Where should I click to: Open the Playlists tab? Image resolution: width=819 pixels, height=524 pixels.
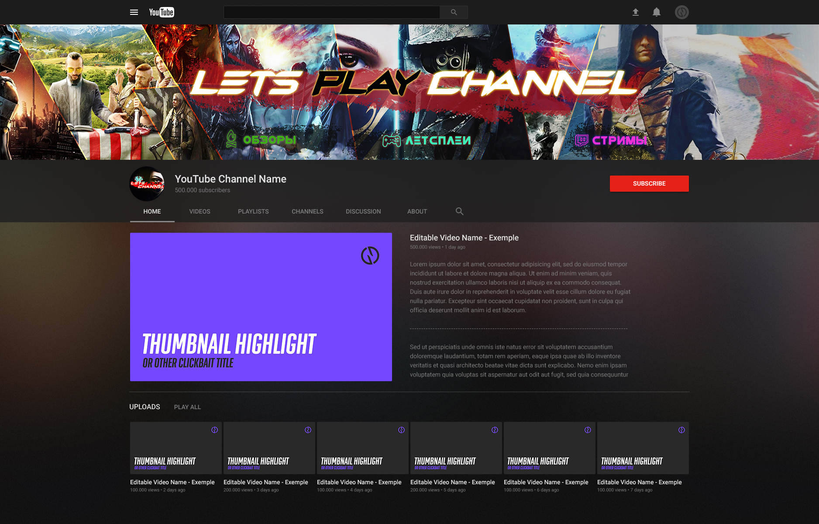click(x=253, y=211)
